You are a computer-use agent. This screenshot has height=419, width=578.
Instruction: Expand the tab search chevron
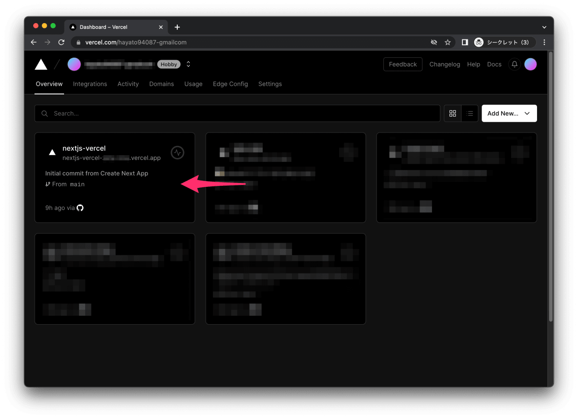click(544, 27)
